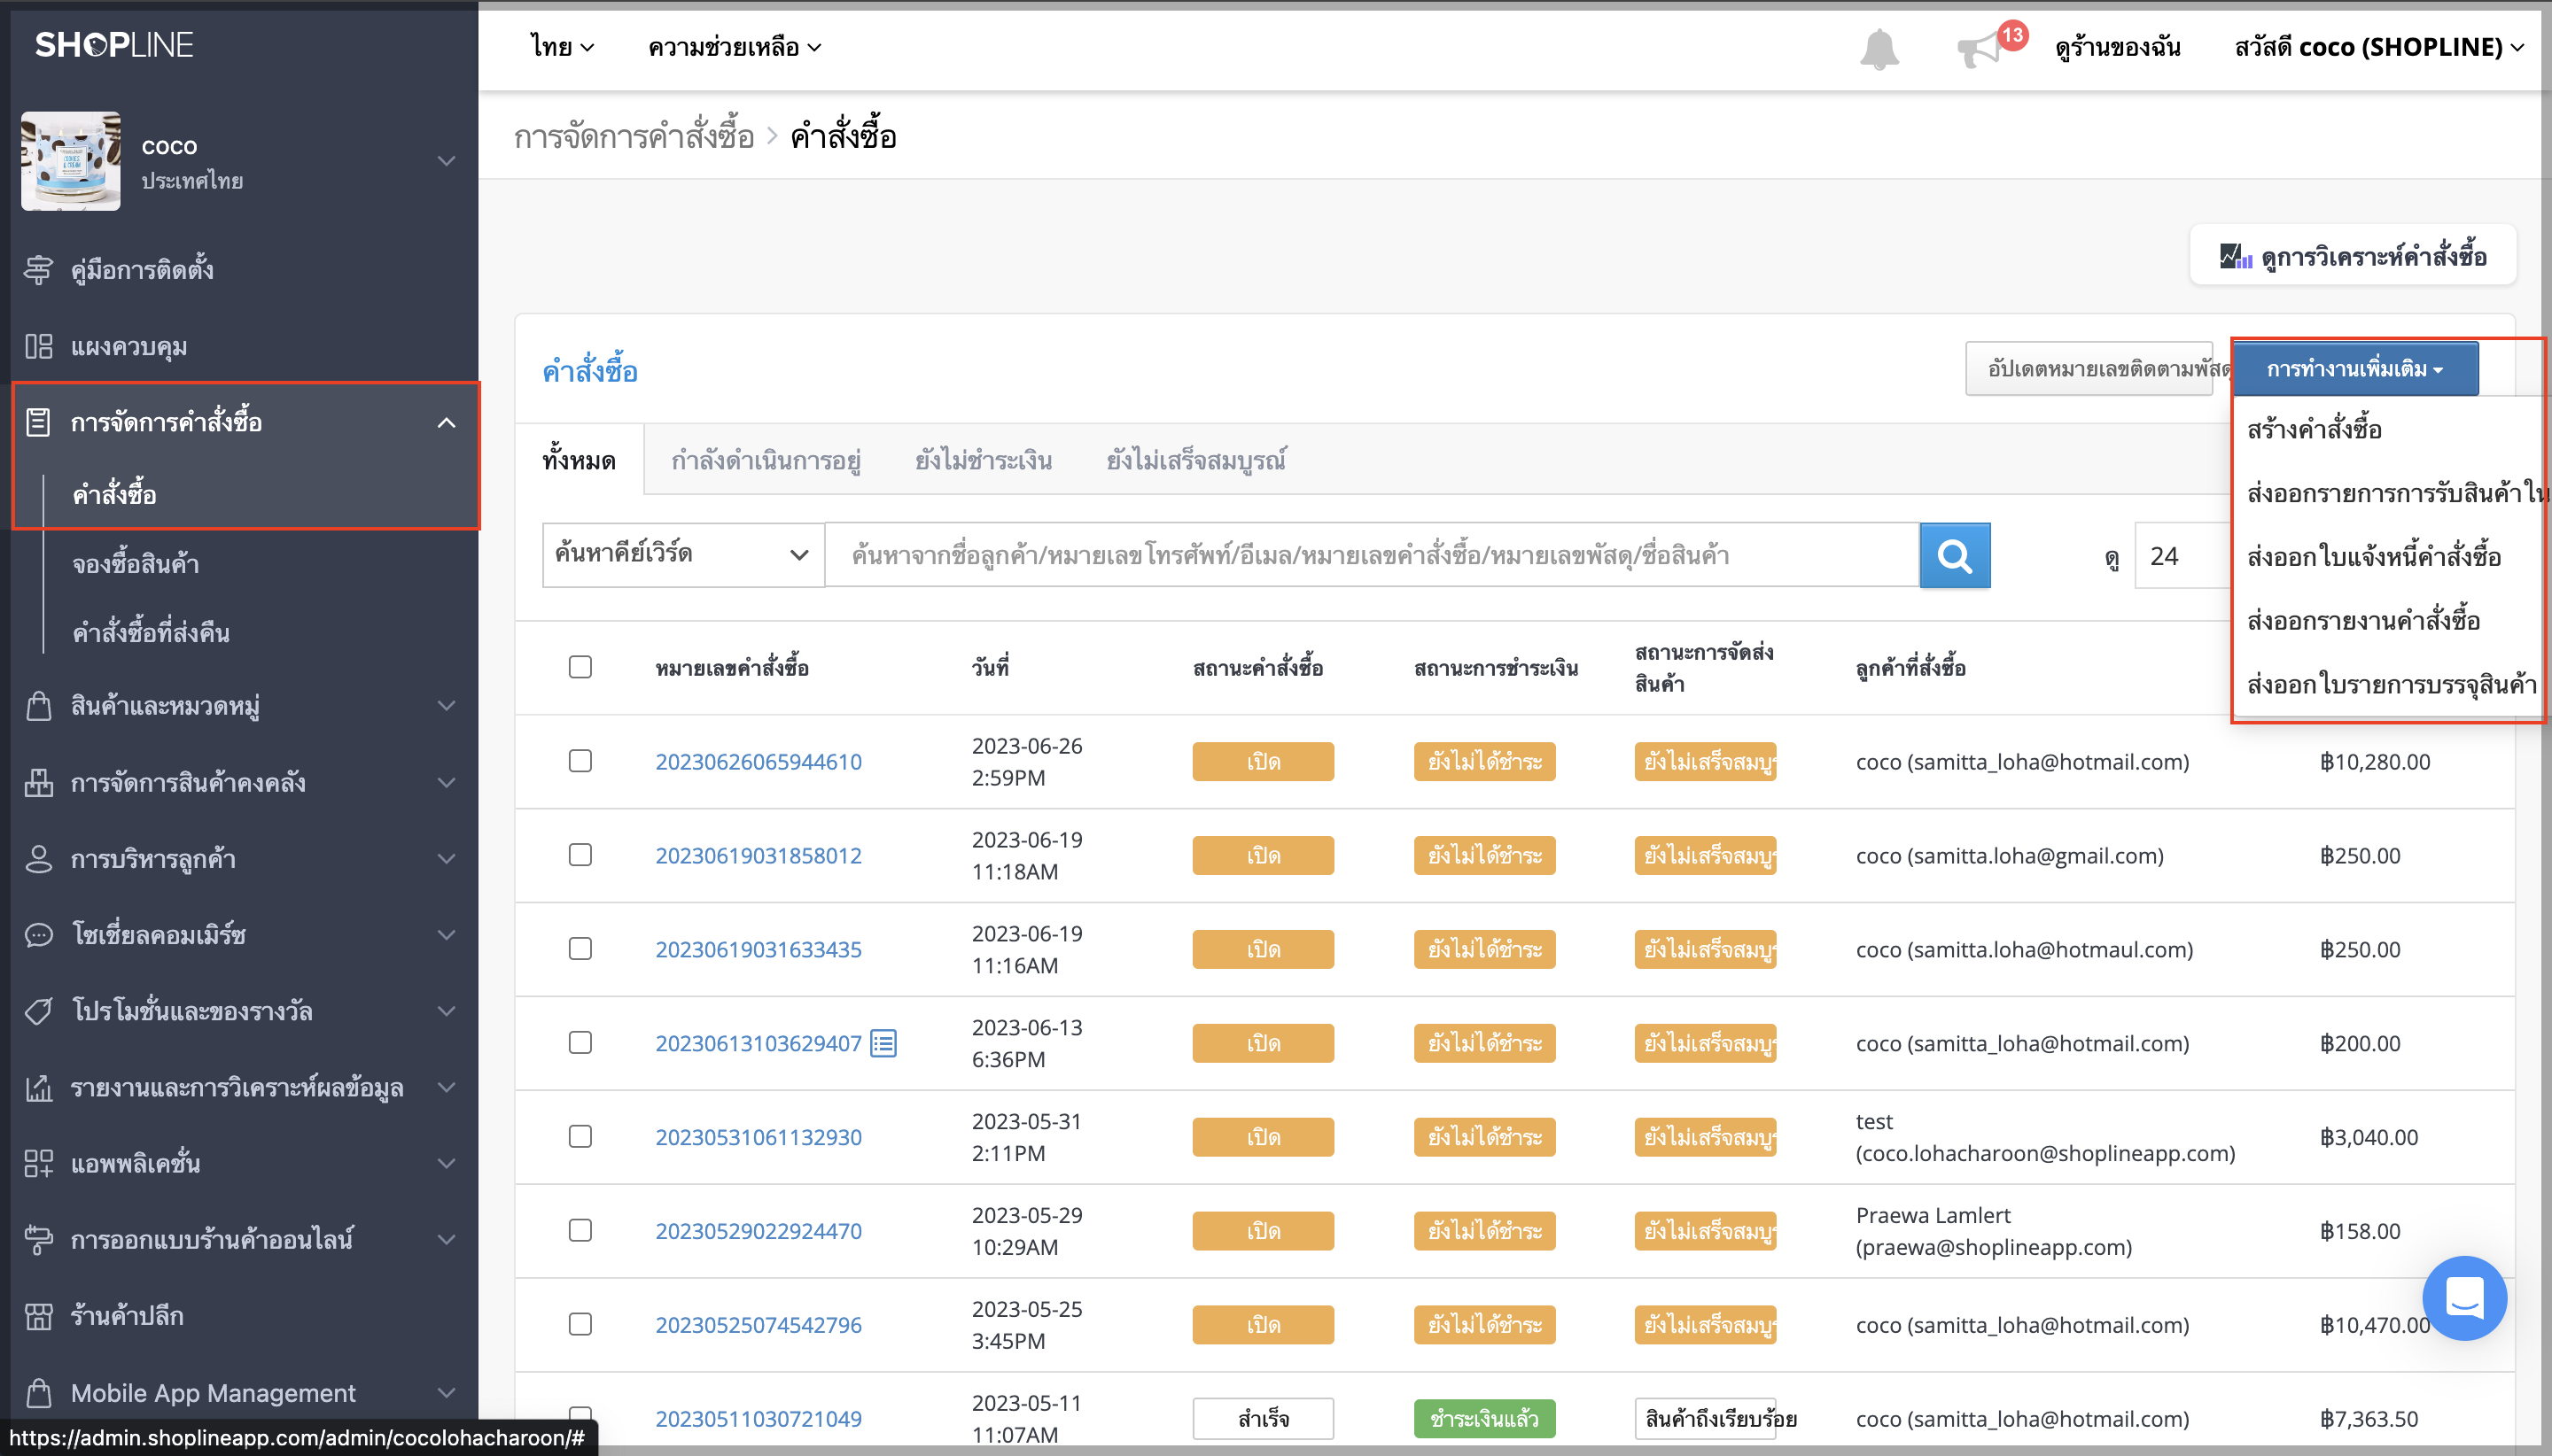2552x1456 pixels.
Task: Open the chat support bubble
Action: coord(2464,1298)
